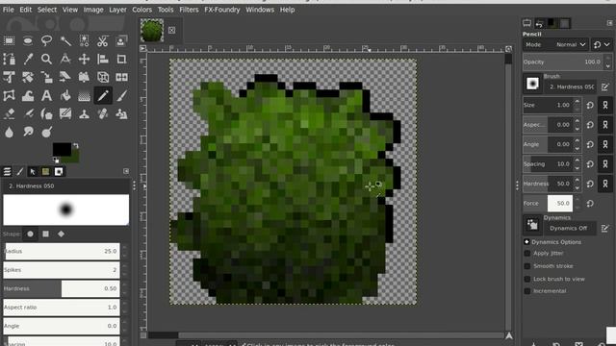Click the foreground black color swatch
616x346 pixels.
coord(62,149)
